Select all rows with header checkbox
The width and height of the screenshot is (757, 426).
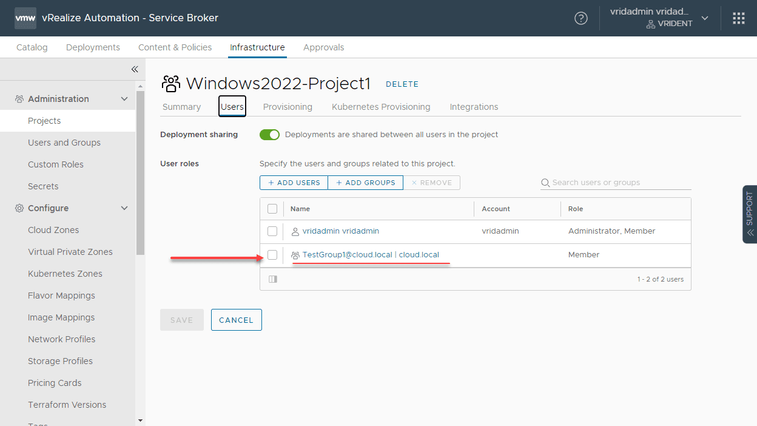tap(272, 209)
